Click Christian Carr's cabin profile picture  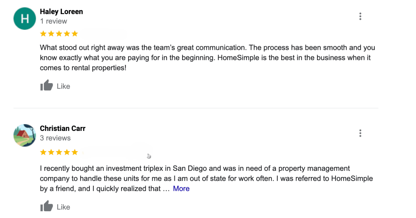25,135
